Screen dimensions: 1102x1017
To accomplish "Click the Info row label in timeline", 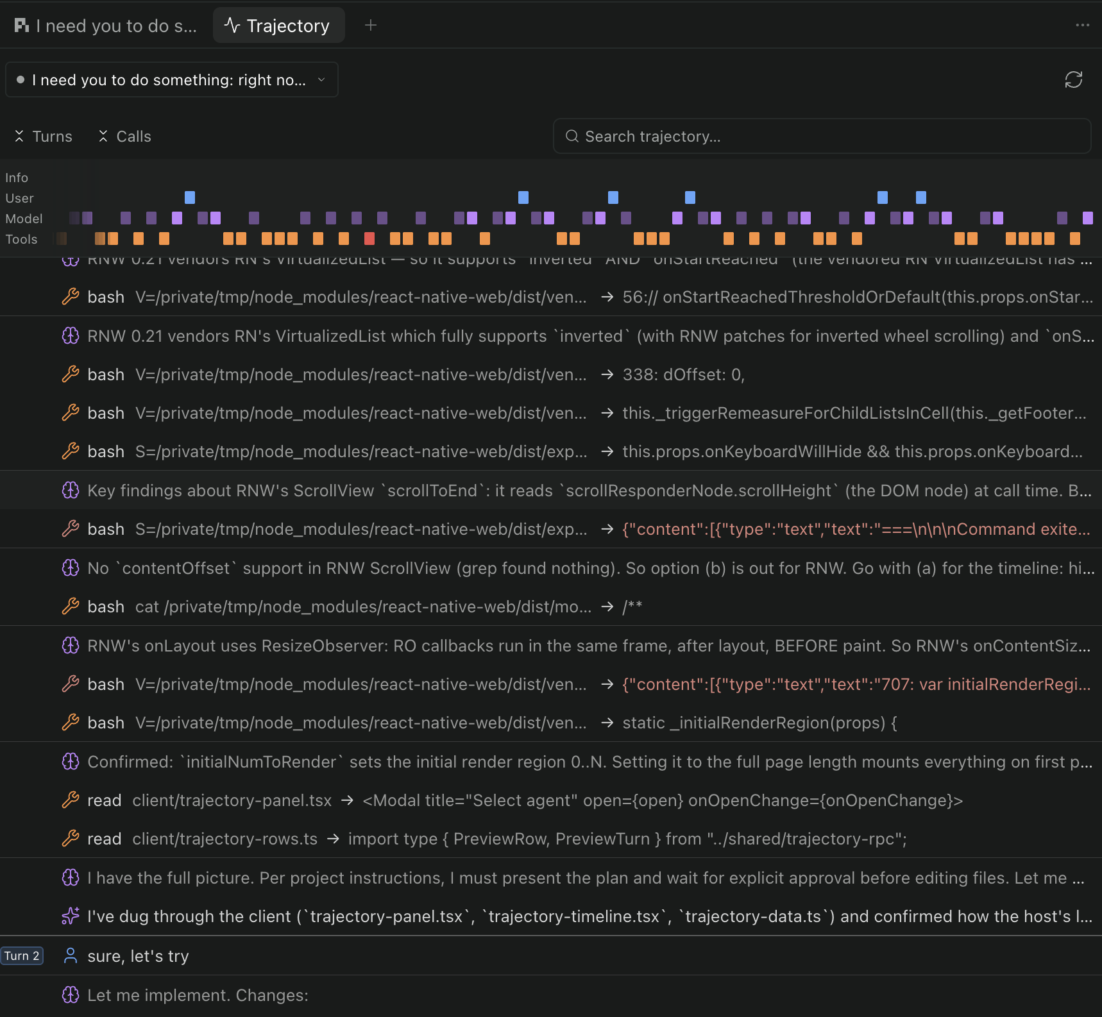I will coord(17,178).
